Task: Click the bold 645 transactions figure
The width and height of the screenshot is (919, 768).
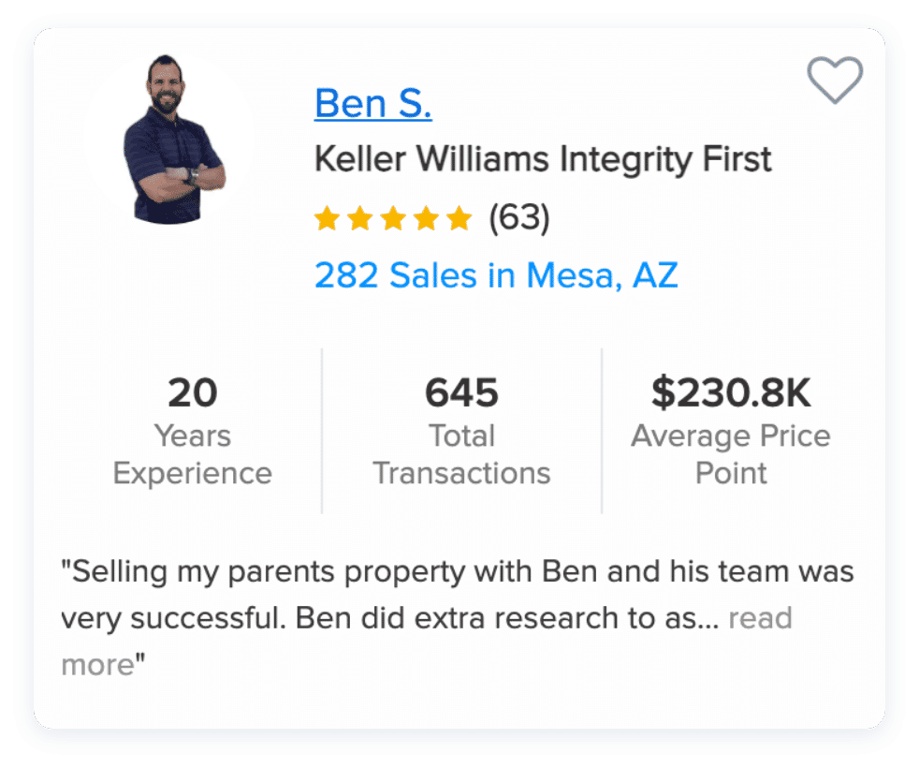Action: [462, 392]
